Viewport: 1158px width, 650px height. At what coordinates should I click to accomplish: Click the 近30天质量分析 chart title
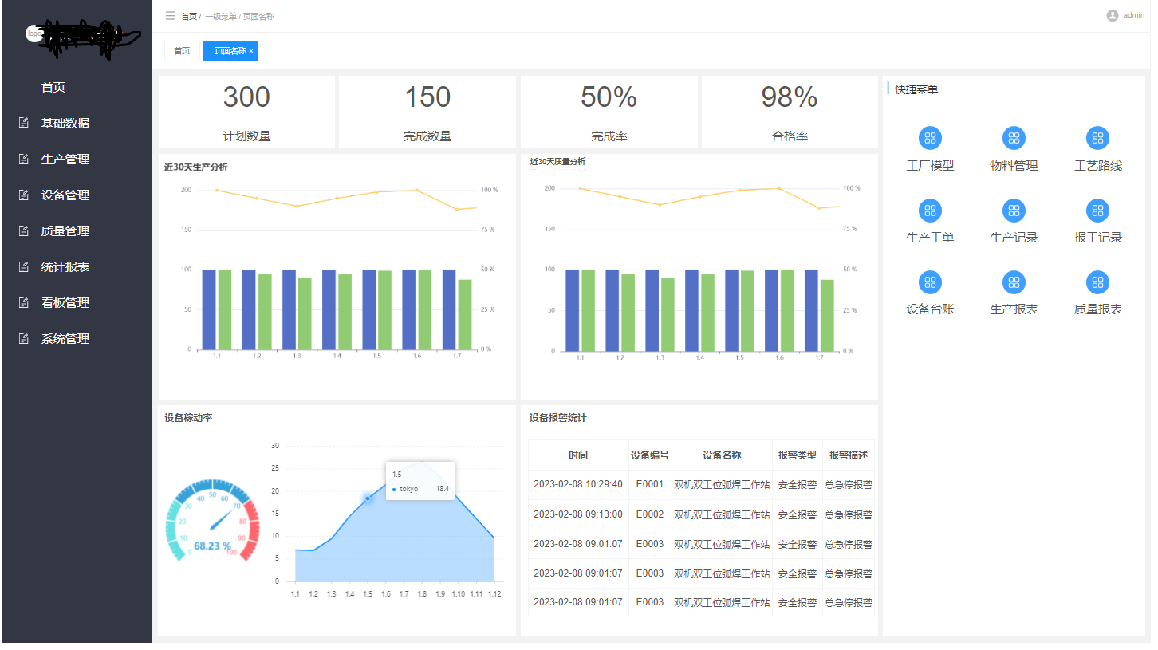[x=557, y=162]
